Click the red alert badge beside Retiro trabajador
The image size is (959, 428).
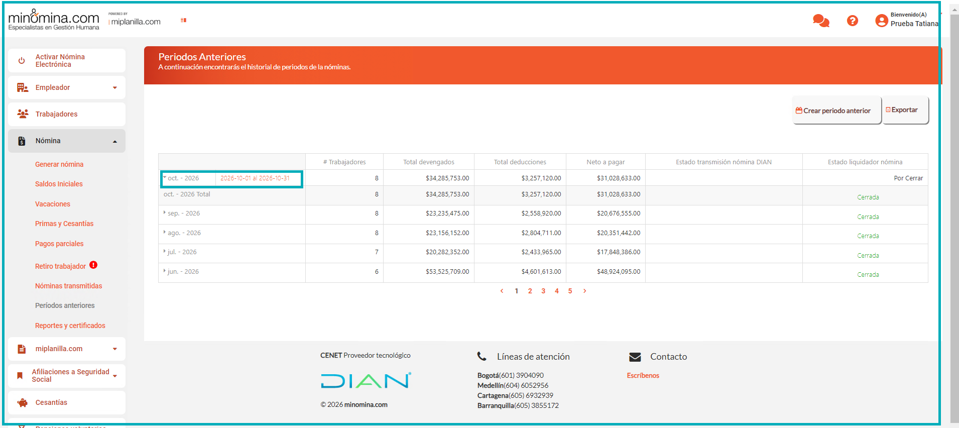click(93, 265)
